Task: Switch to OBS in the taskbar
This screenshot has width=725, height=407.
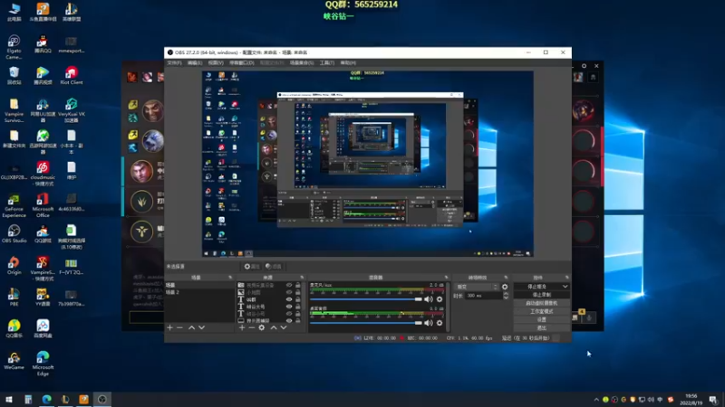Action: click(x=102, y=400)
